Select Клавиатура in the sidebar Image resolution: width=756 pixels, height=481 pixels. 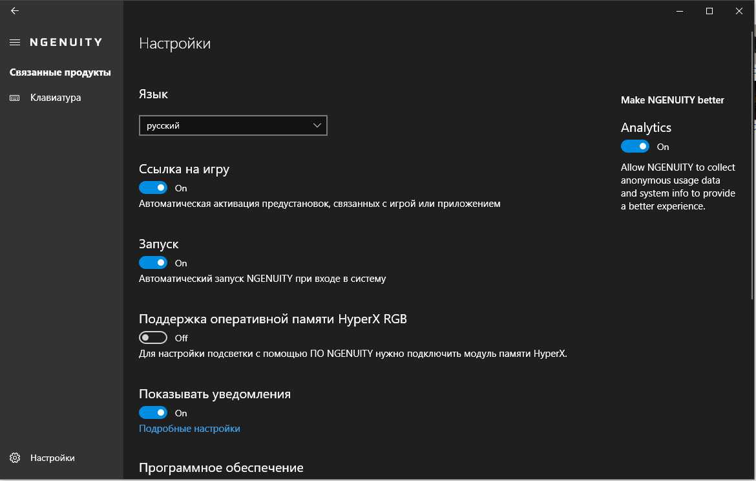pos(56,98)
